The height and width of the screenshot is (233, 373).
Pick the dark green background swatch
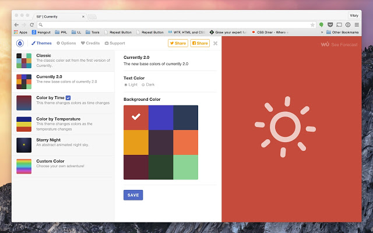point(161,167)
